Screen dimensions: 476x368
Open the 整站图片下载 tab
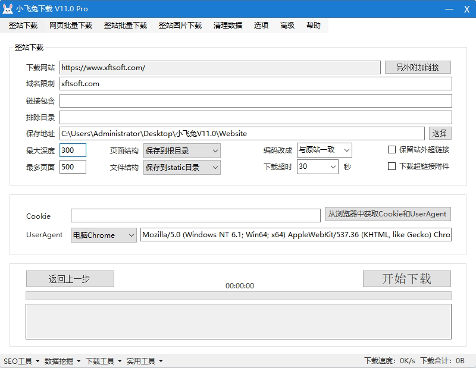coord(180,26)
